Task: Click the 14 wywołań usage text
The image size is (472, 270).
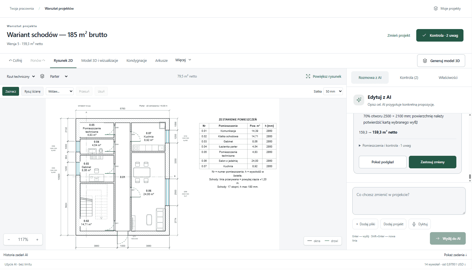Action: [x=445, y=264]
